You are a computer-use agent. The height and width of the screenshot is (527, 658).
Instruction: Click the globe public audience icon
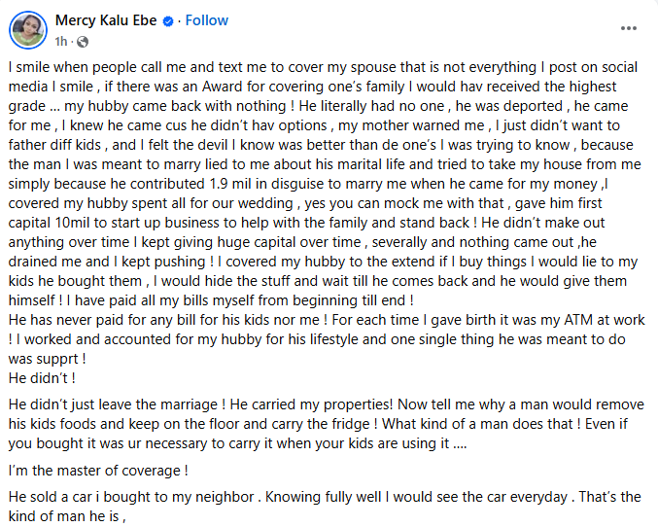pyautogui.click(x=81, y=42)
